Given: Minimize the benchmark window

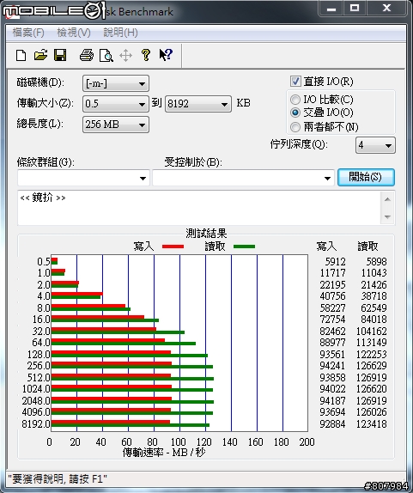Looking at the screenshot, I should [331, 9].
